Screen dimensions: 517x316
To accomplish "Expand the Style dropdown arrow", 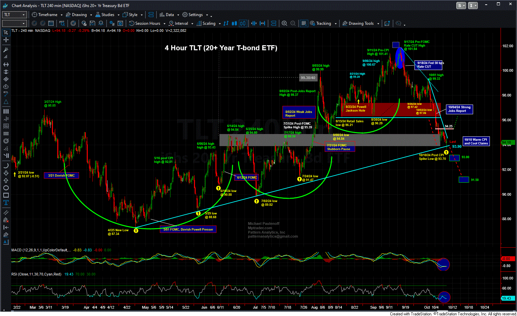I will (x=142, y=15).
